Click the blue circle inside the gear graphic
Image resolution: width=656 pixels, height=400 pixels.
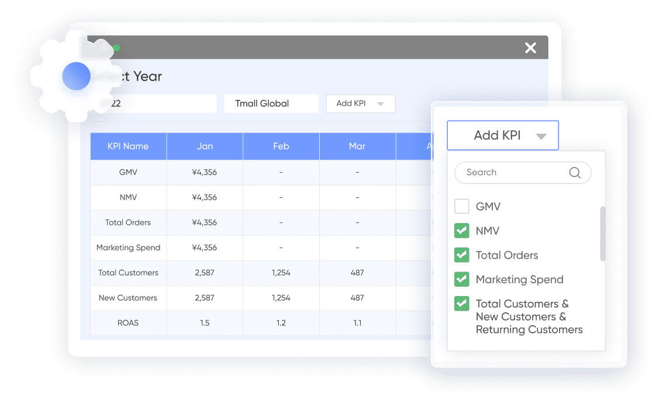point(76,76)
